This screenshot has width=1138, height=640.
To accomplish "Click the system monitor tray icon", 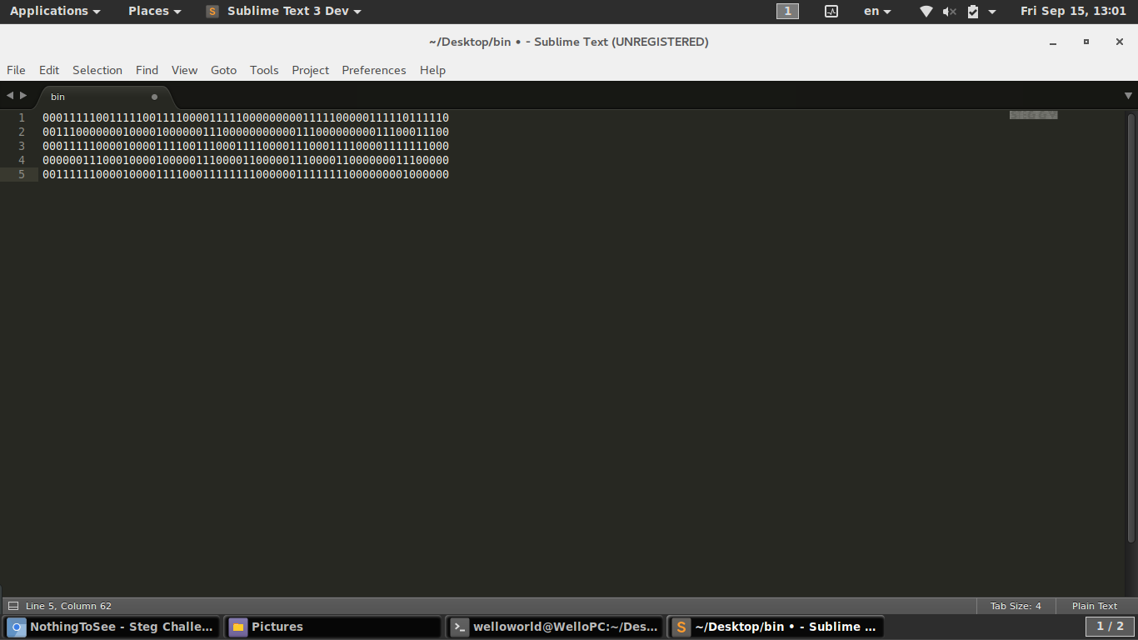I will (831, 12).
